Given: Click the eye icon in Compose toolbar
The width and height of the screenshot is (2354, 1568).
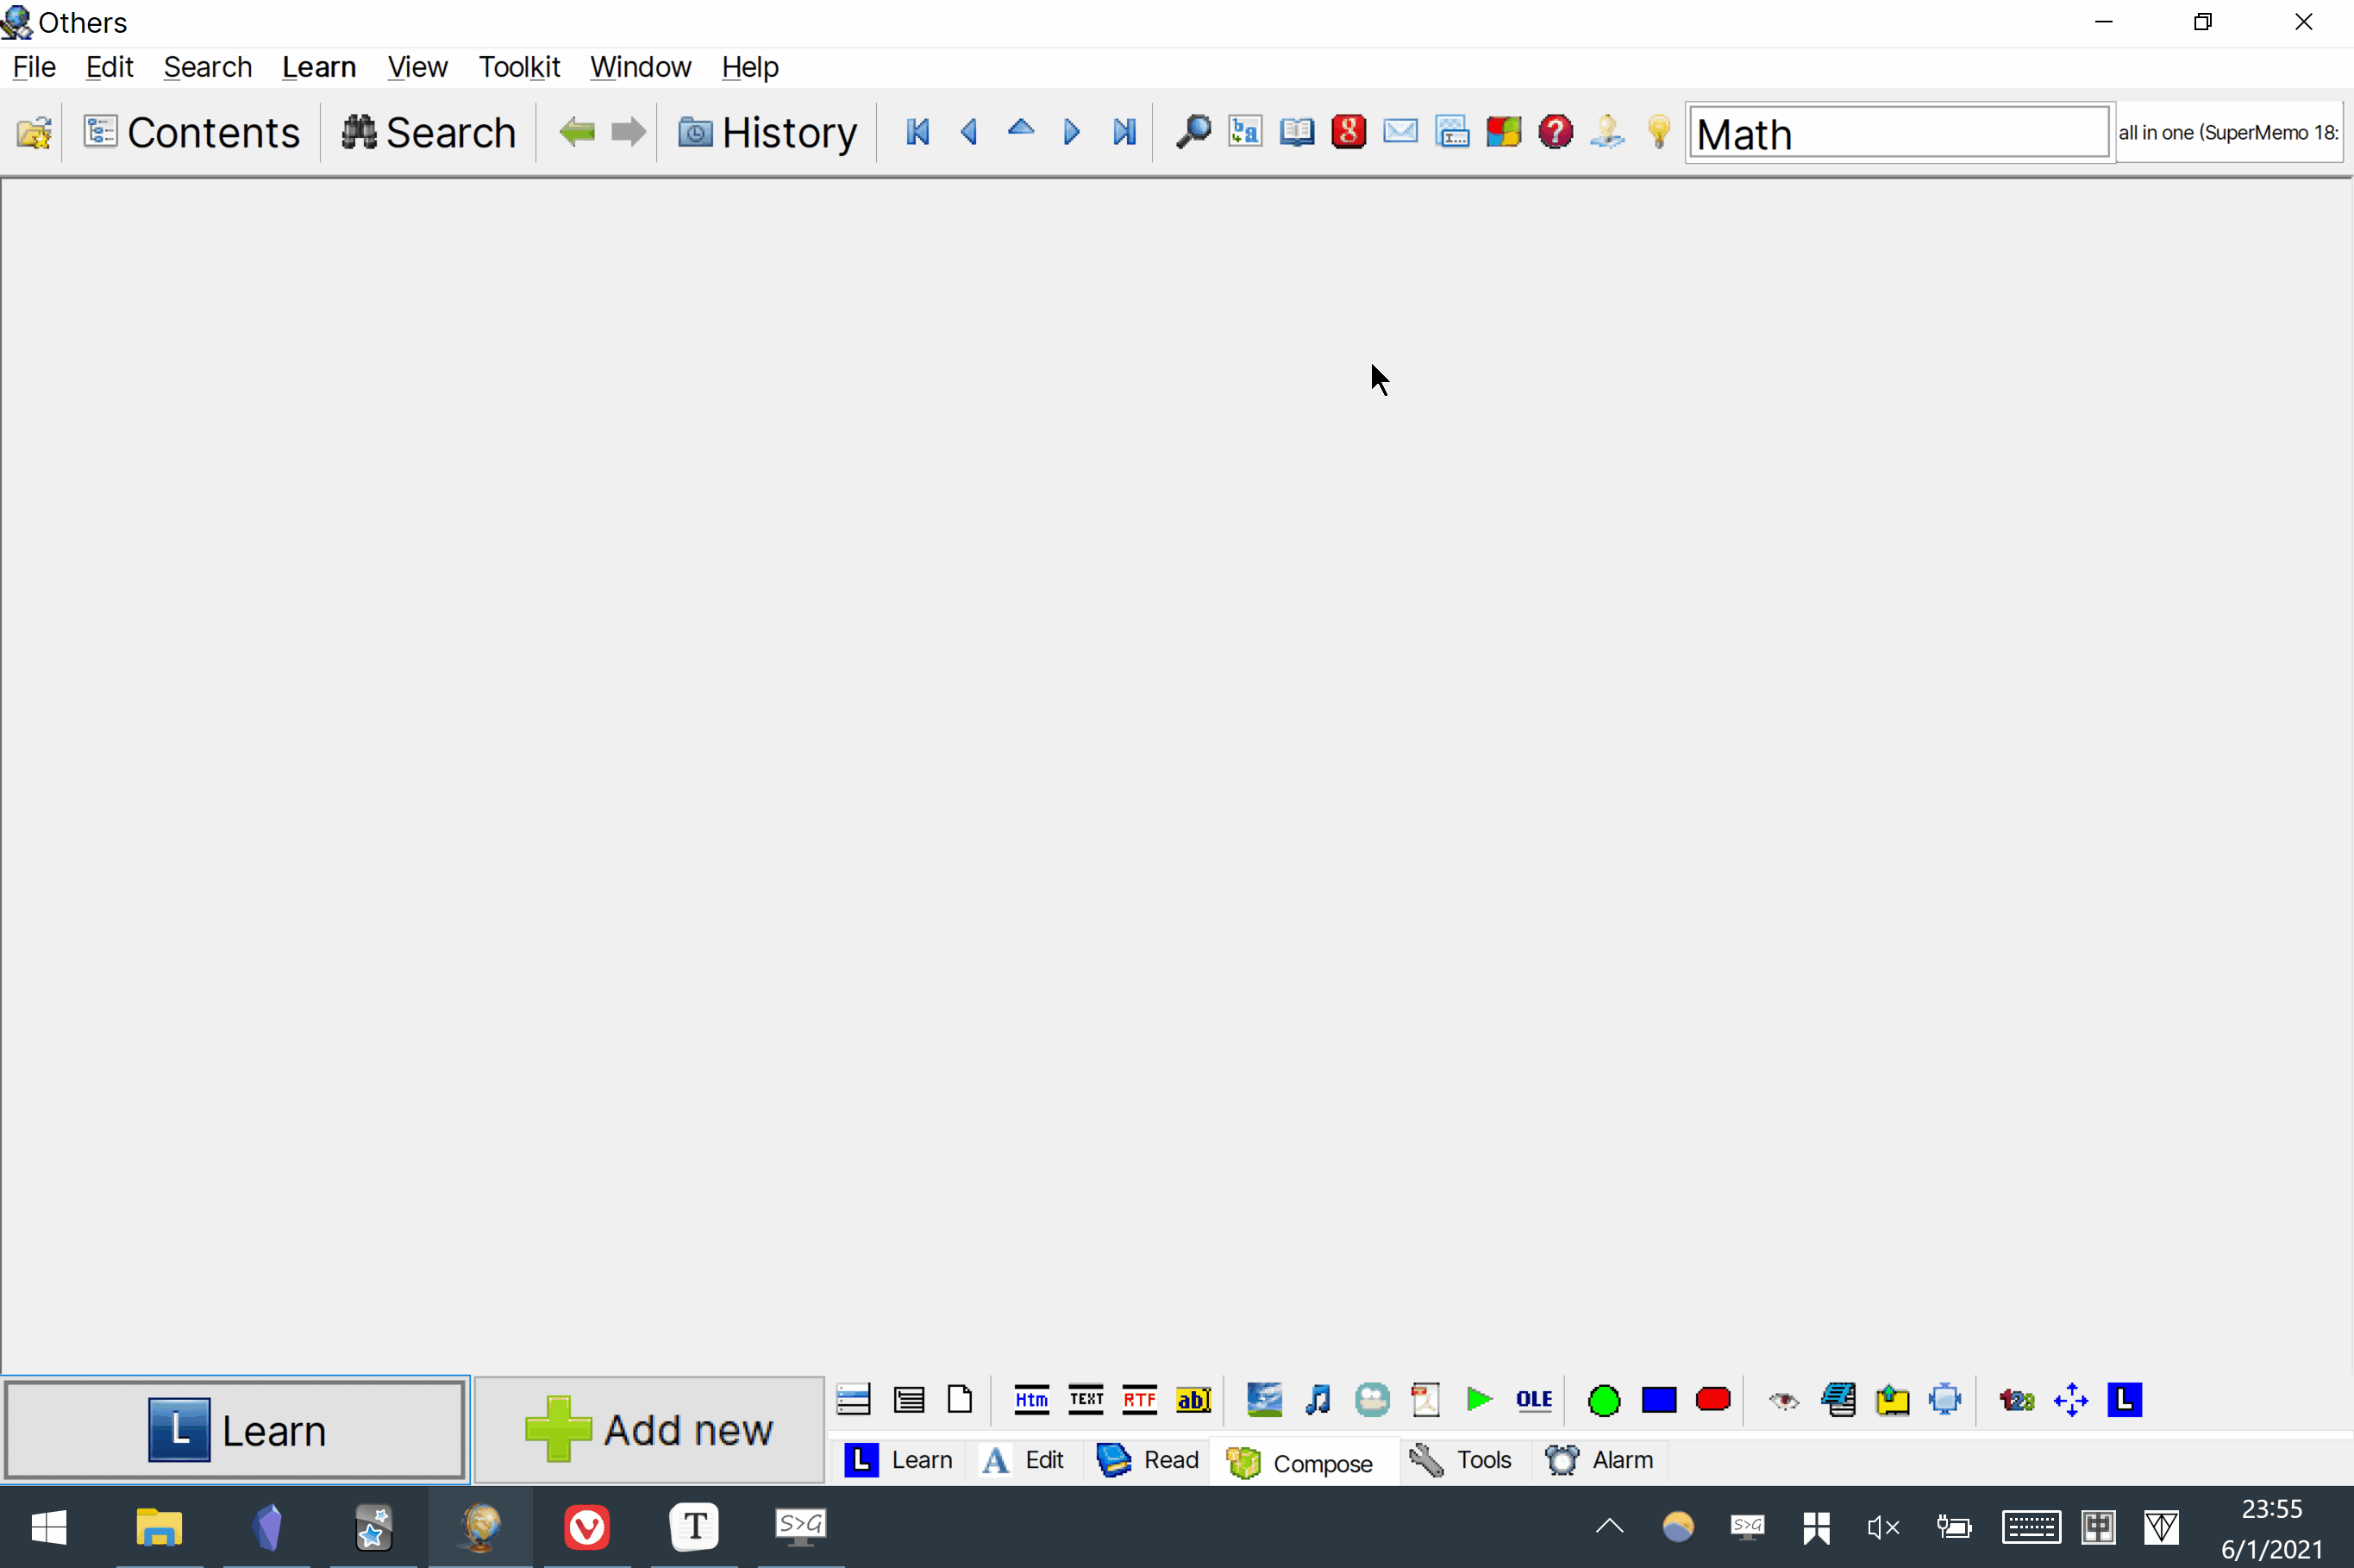Looking at the screenshot, I should tap(1783, 1400).
